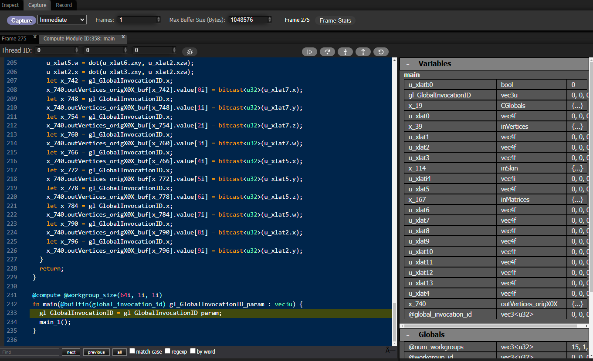Select the @global_invocation_id variable row
This screenshot has height=361, width=593.
[x=496, y=314]
